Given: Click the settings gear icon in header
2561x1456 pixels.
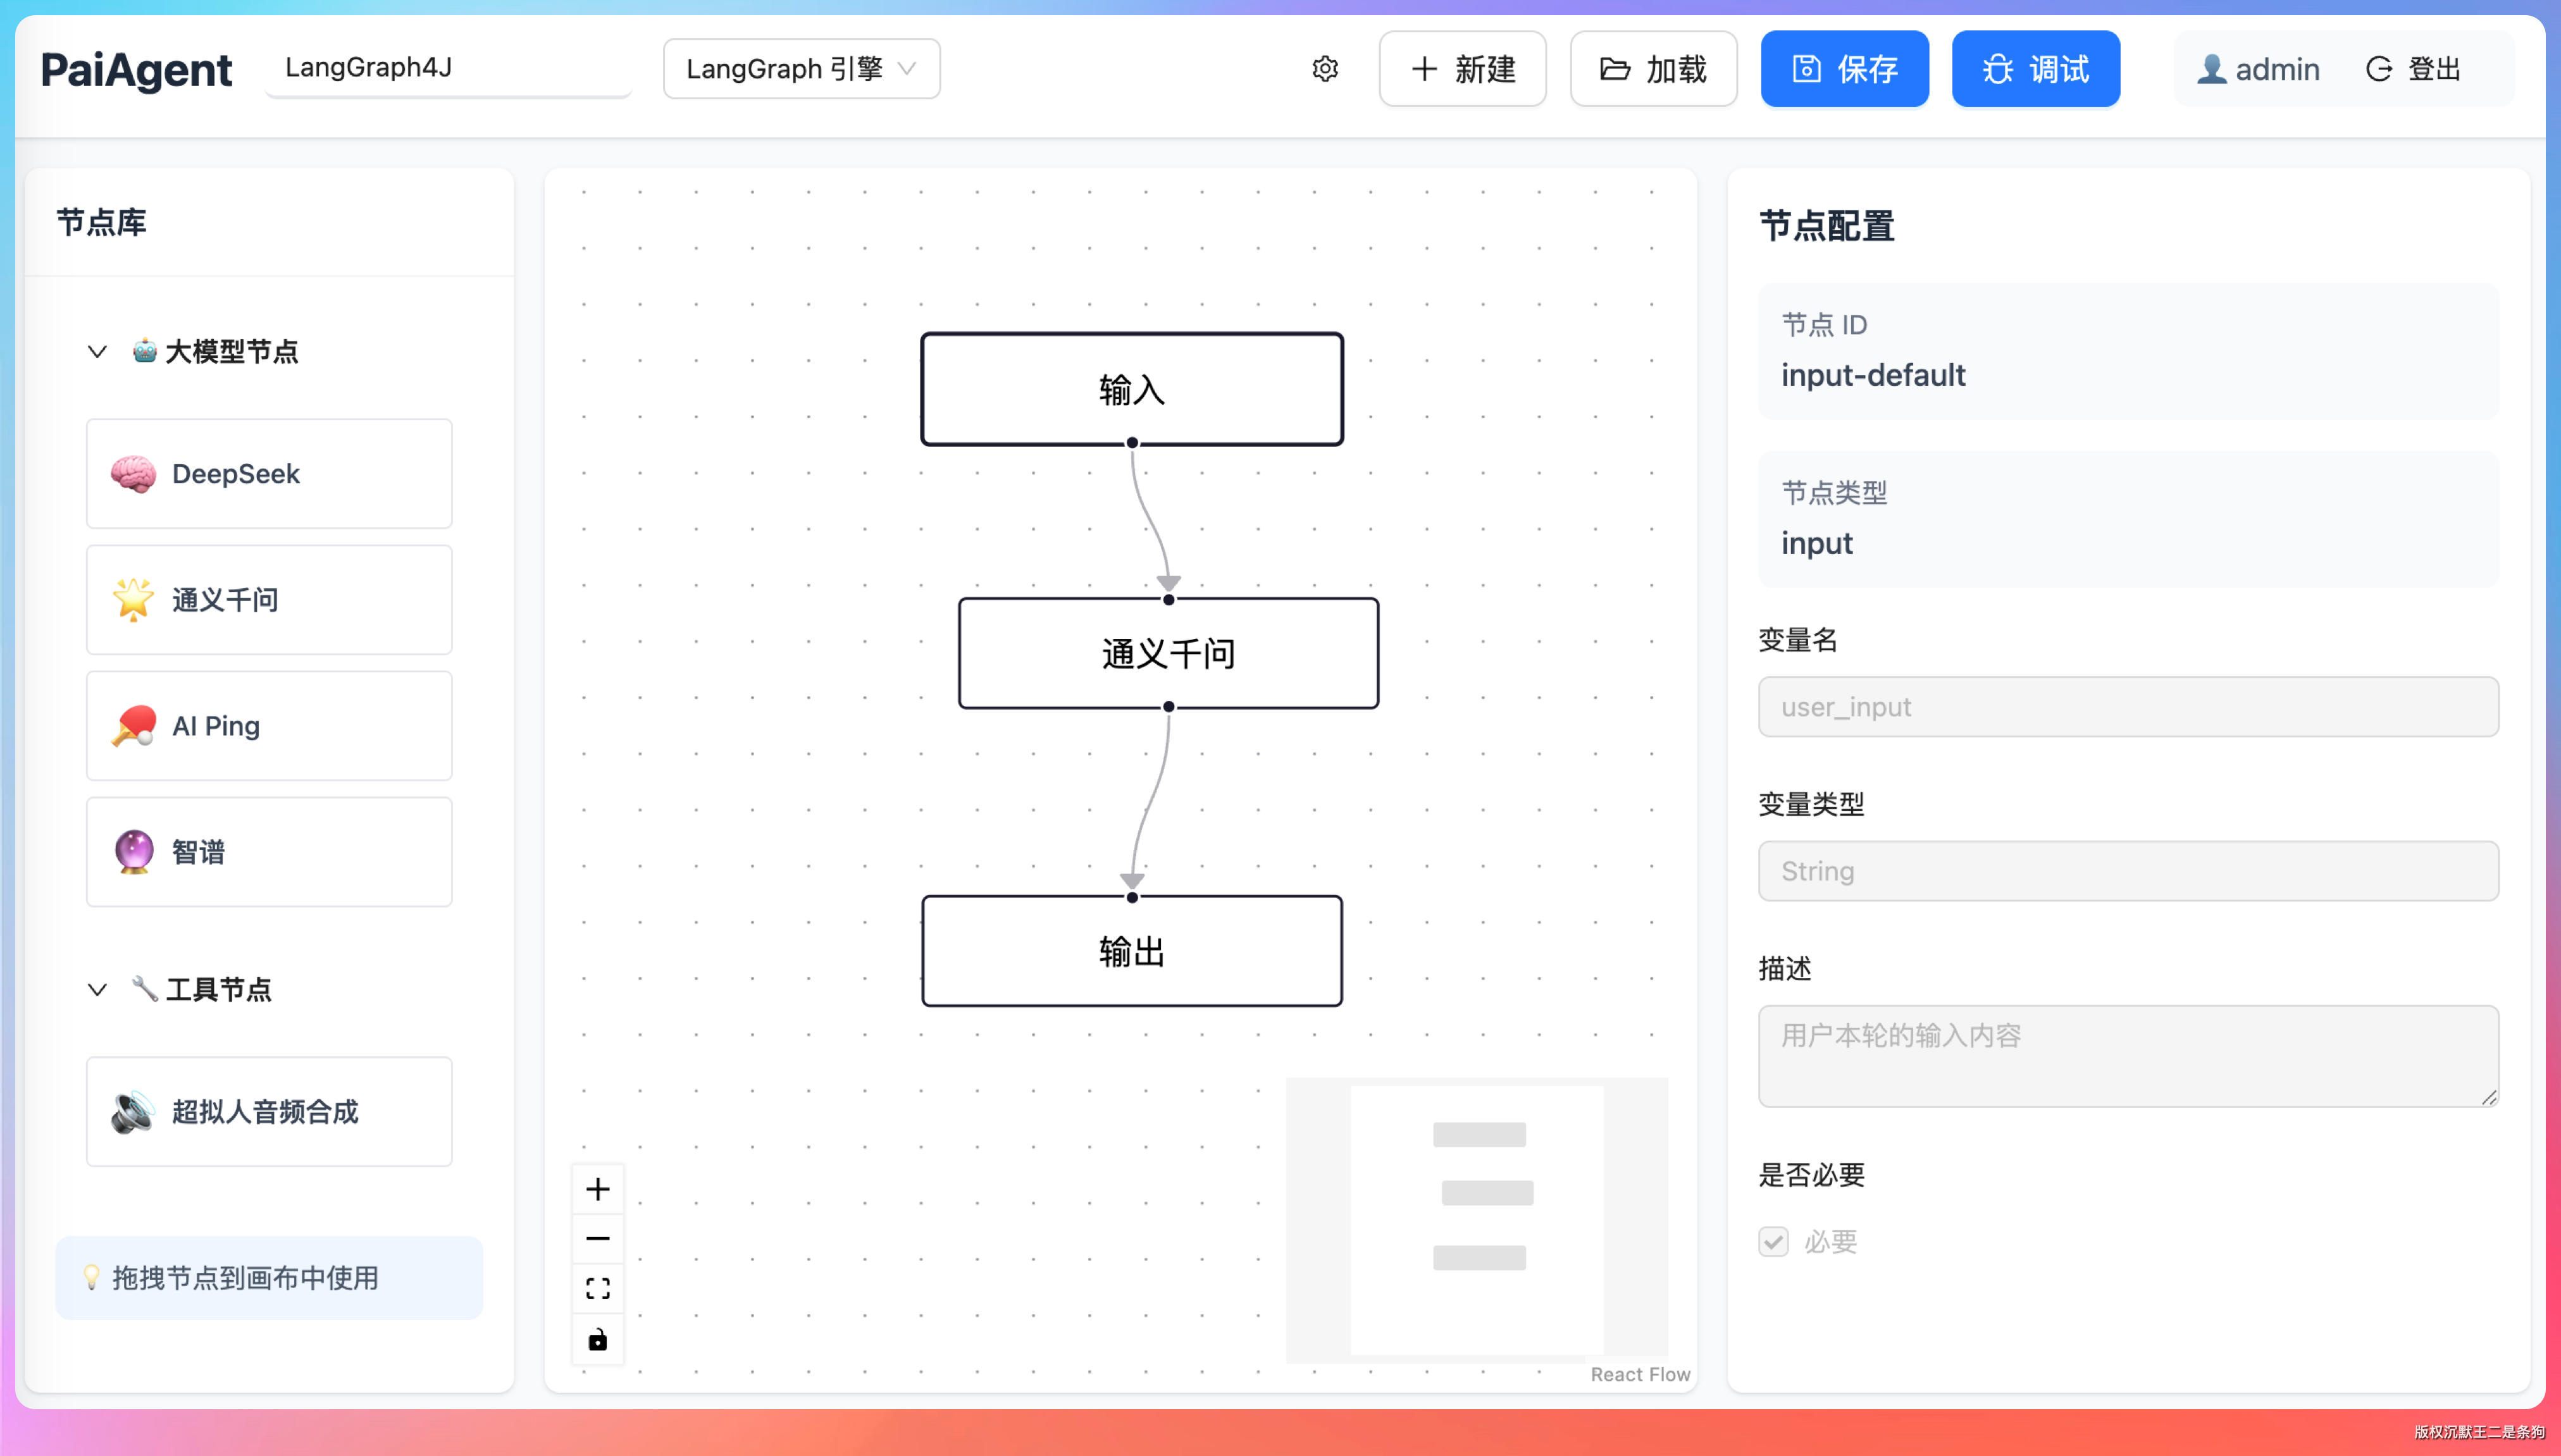Looking at the screenshot, I should [x=1324, y=69].
